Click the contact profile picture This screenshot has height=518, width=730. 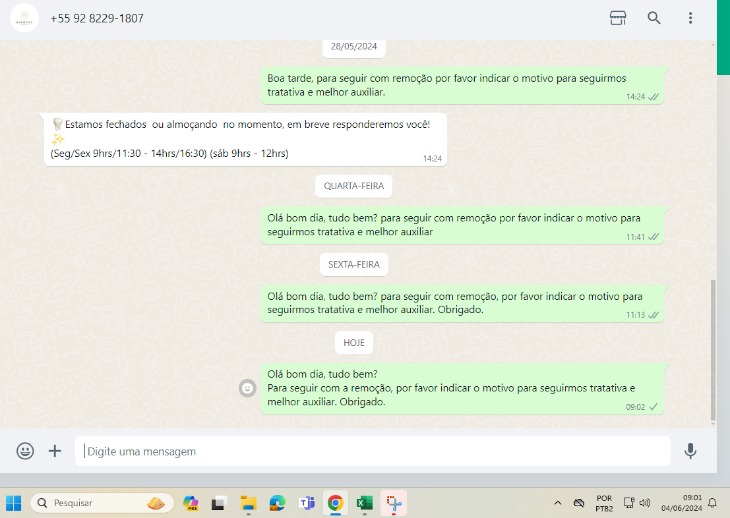(x=24, y=18)
